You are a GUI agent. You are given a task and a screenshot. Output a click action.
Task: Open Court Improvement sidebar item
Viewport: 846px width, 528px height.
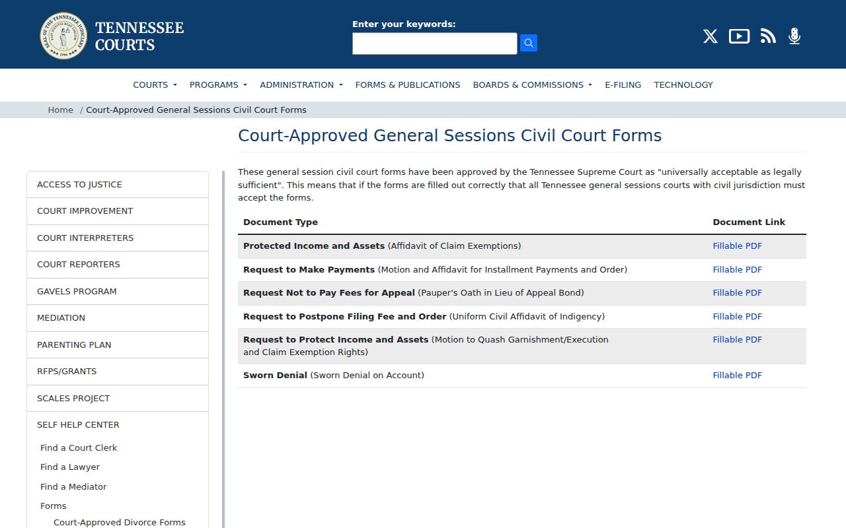tap(118, 211)
